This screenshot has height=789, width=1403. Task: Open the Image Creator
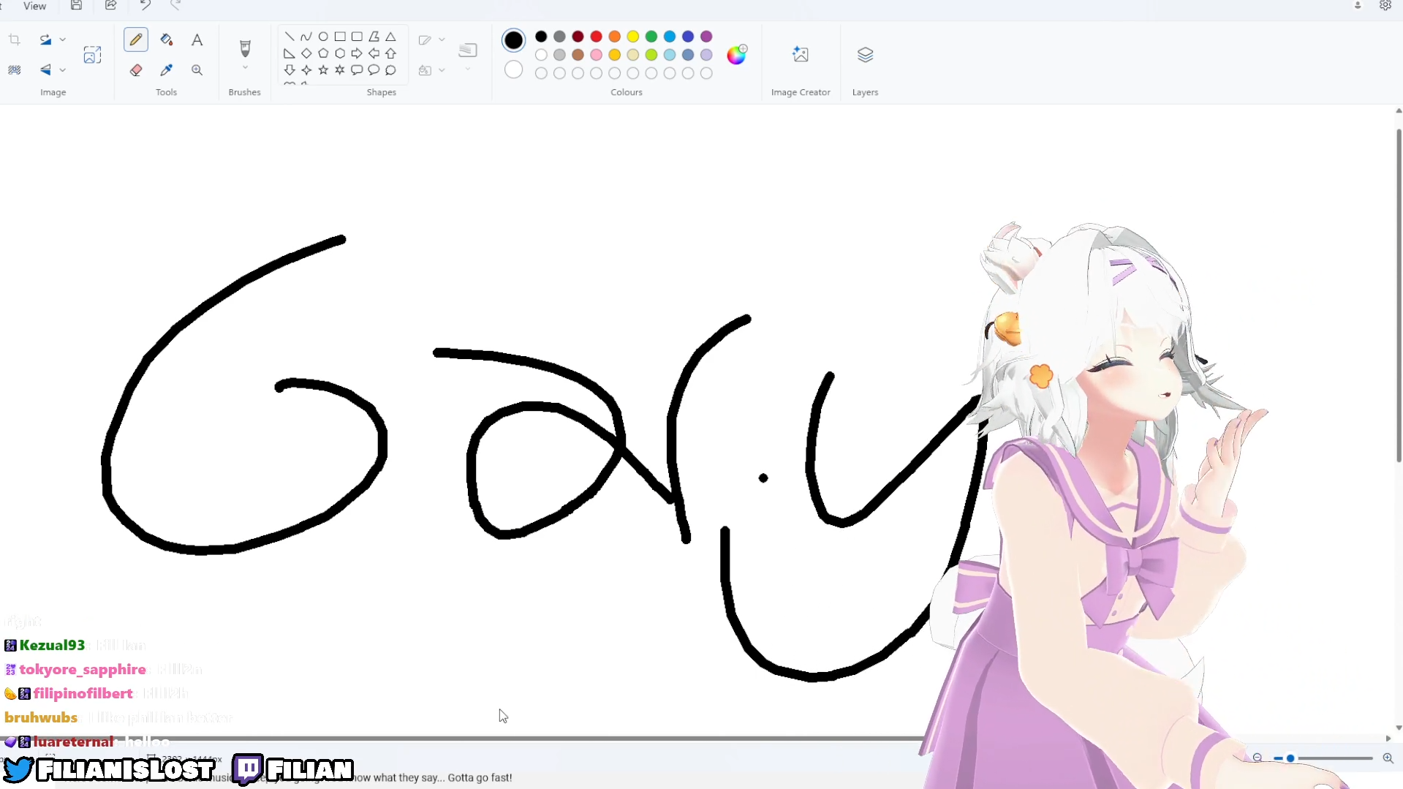click(801, 55)
